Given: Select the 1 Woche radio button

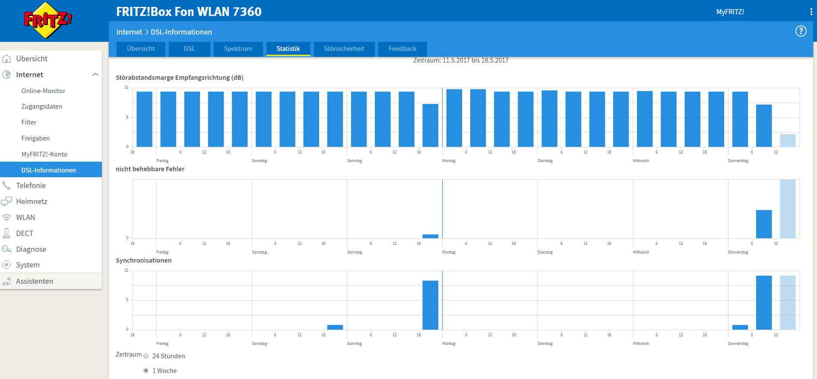Looking at the screenshot, I should [x=146, y=371].
